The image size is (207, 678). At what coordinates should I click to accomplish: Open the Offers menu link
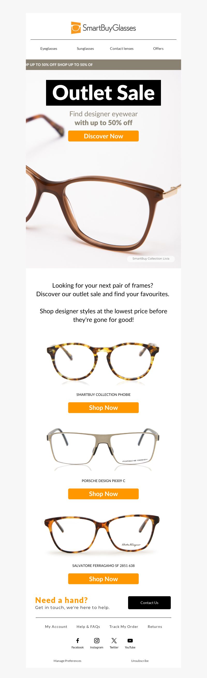pos(158,49)
